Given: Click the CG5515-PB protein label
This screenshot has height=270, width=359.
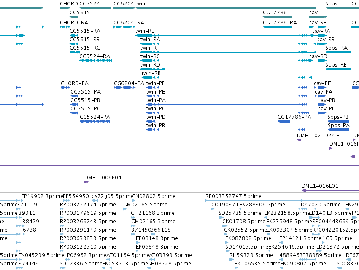Looking at the screenshot, I should [x=85, y=100].
